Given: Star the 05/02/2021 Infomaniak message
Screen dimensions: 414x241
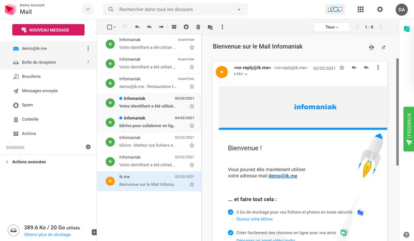Looking at the screenshot, I should pos(192,106).
